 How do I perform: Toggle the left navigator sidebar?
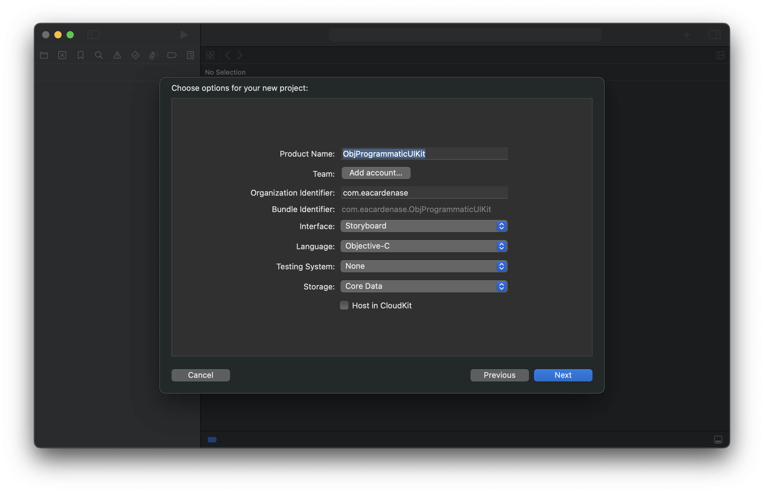pos(93,34)
